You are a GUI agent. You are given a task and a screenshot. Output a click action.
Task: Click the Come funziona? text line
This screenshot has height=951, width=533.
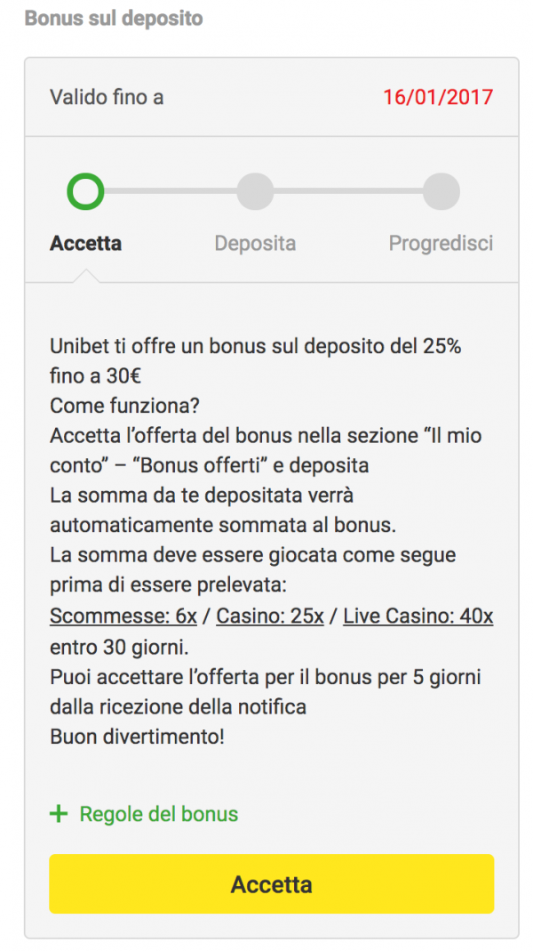(x=124, y=407)
